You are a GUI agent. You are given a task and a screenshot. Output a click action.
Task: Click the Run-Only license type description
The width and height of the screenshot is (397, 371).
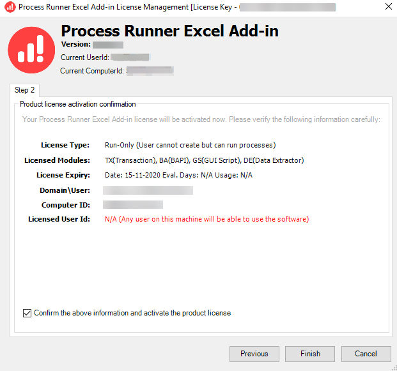190,145
